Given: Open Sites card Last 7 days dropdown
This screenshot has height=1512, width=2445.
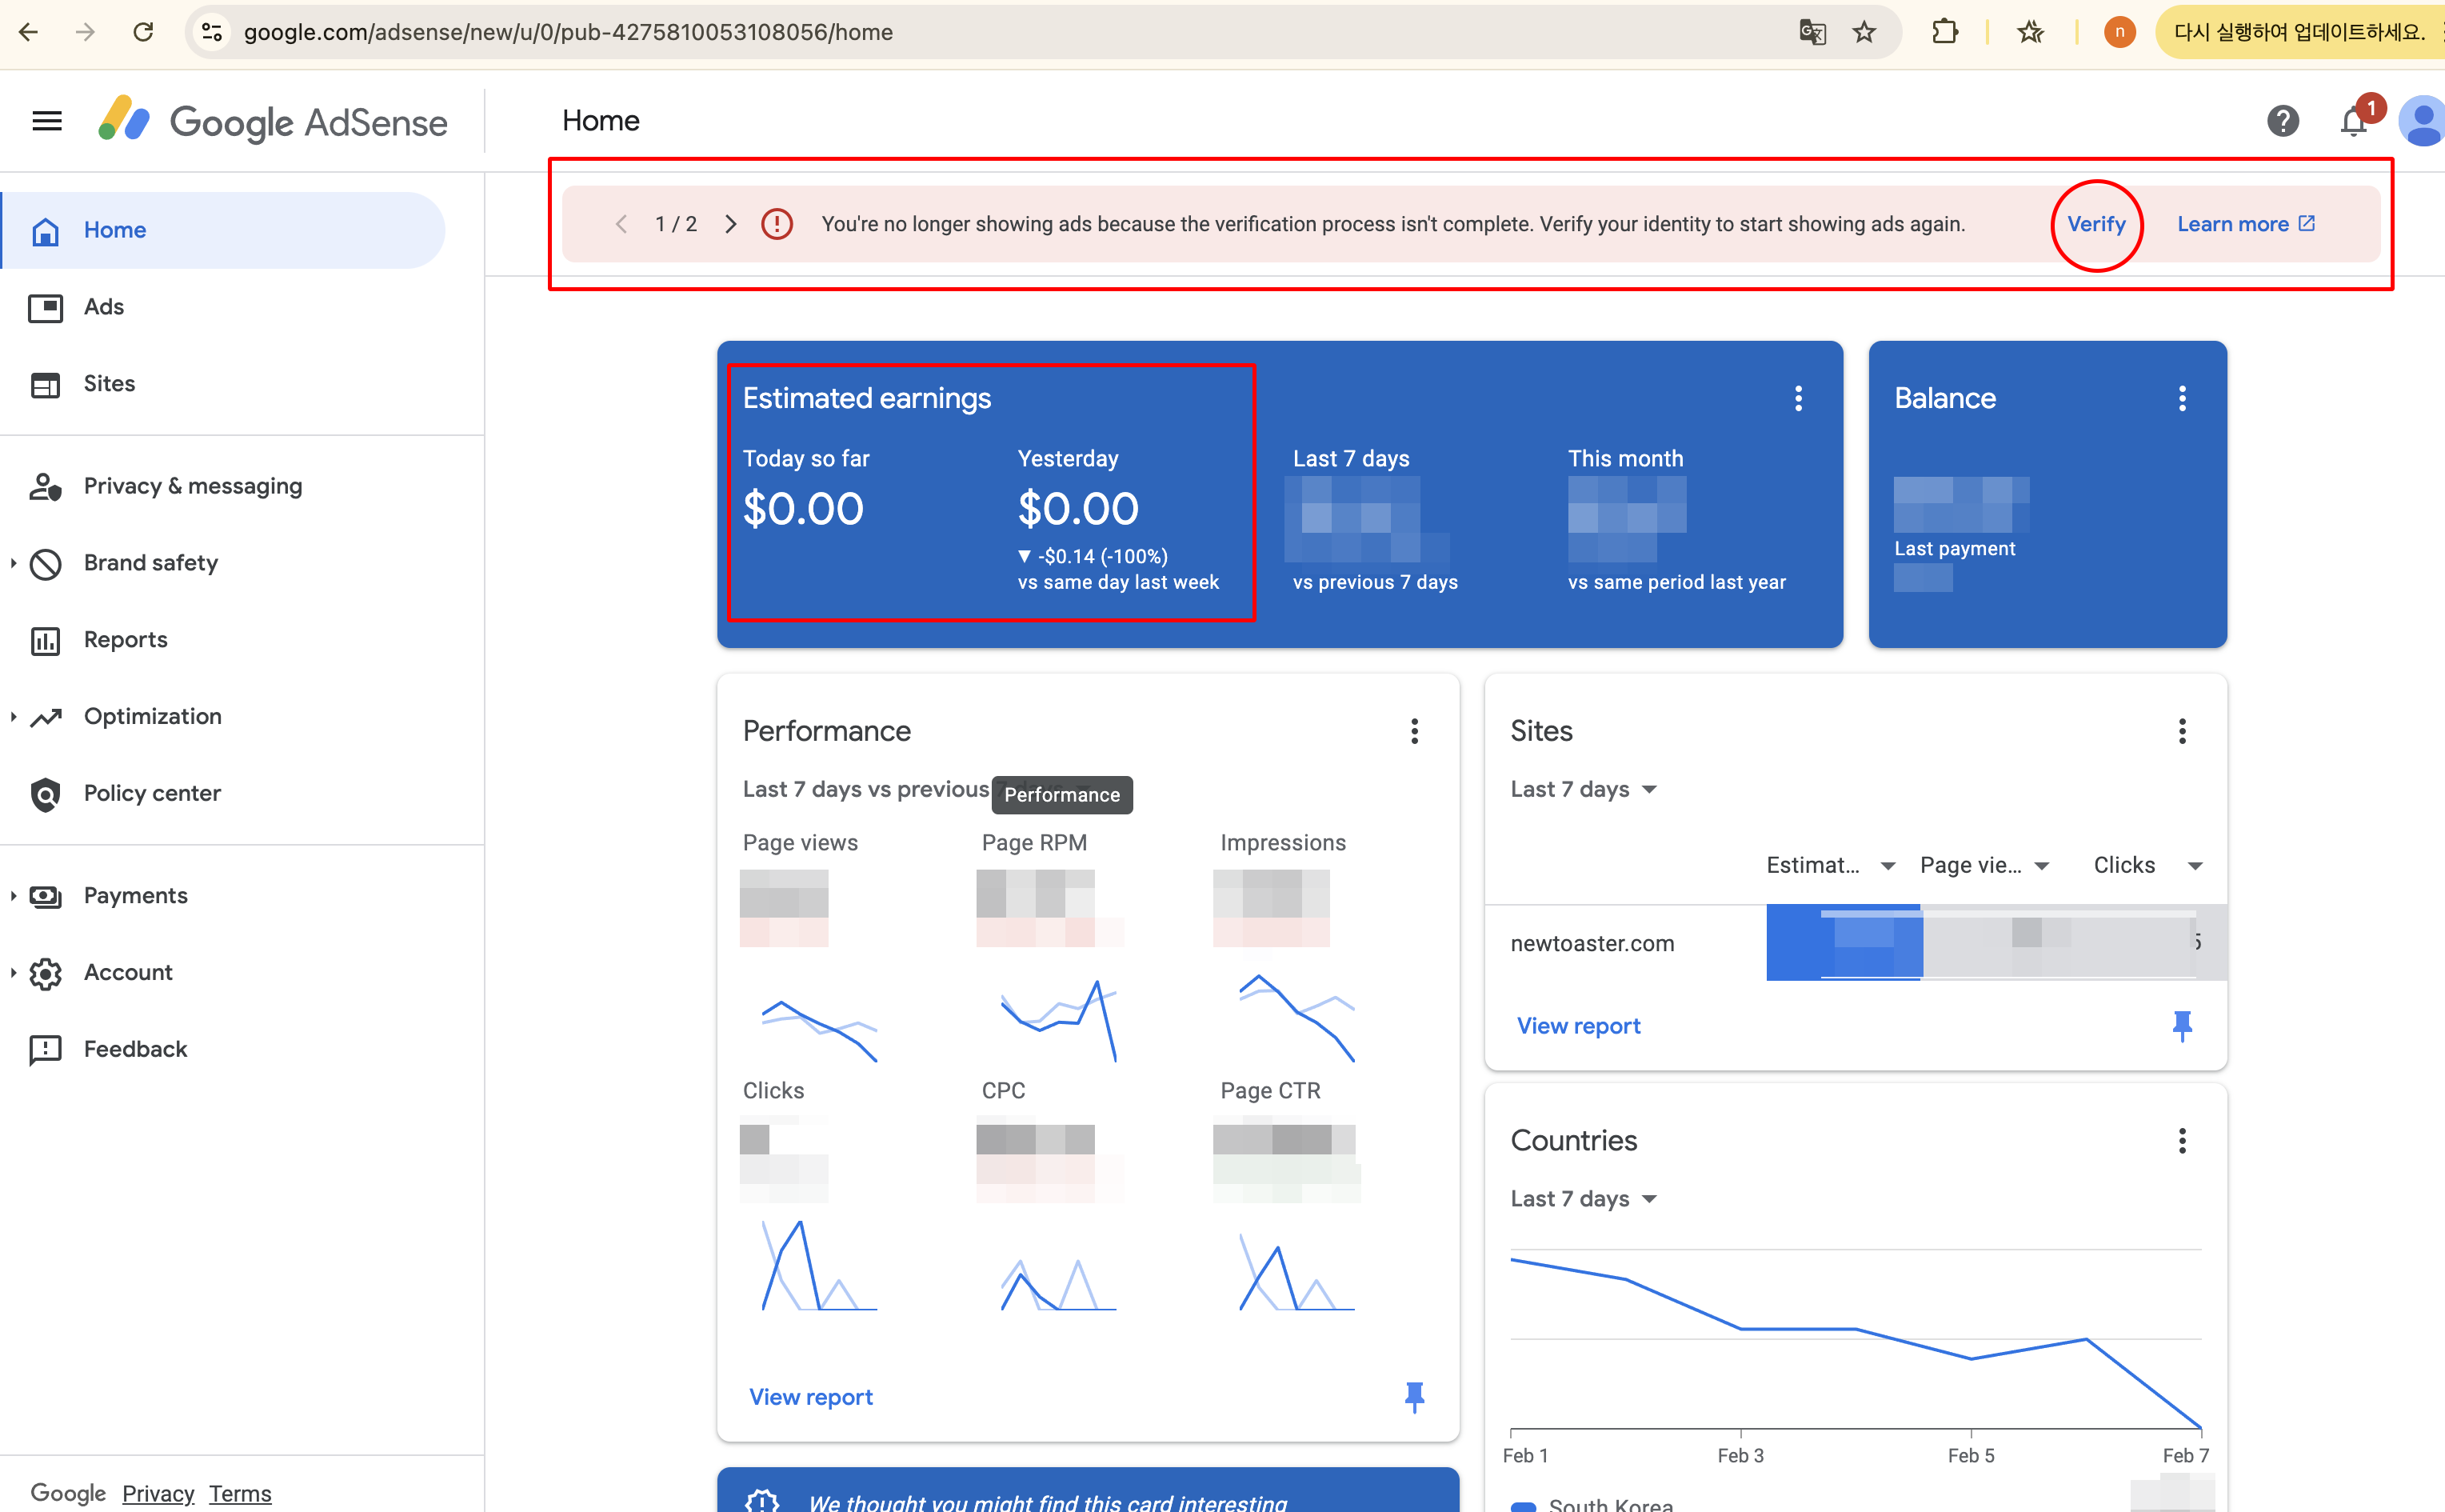Looking at the screenshot, I should click(x=1584, y=789).
